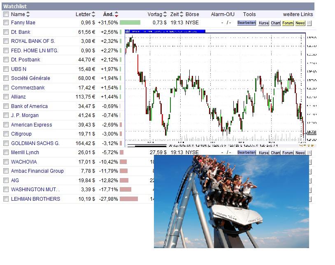Image resolution: width=335 pixels, height=265 pixels.
Task: Check the Allianz checkbox
Action: [6, 97]
